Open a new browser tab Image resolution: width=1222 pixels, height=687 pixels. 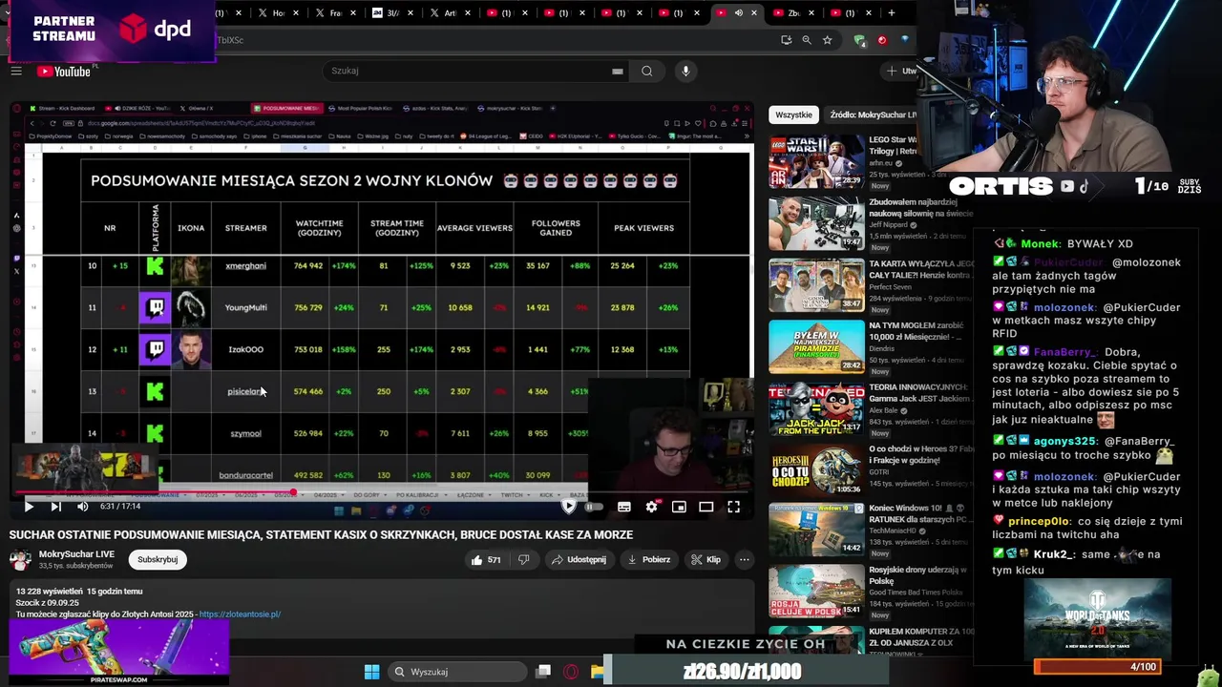(x=892, y=13)
